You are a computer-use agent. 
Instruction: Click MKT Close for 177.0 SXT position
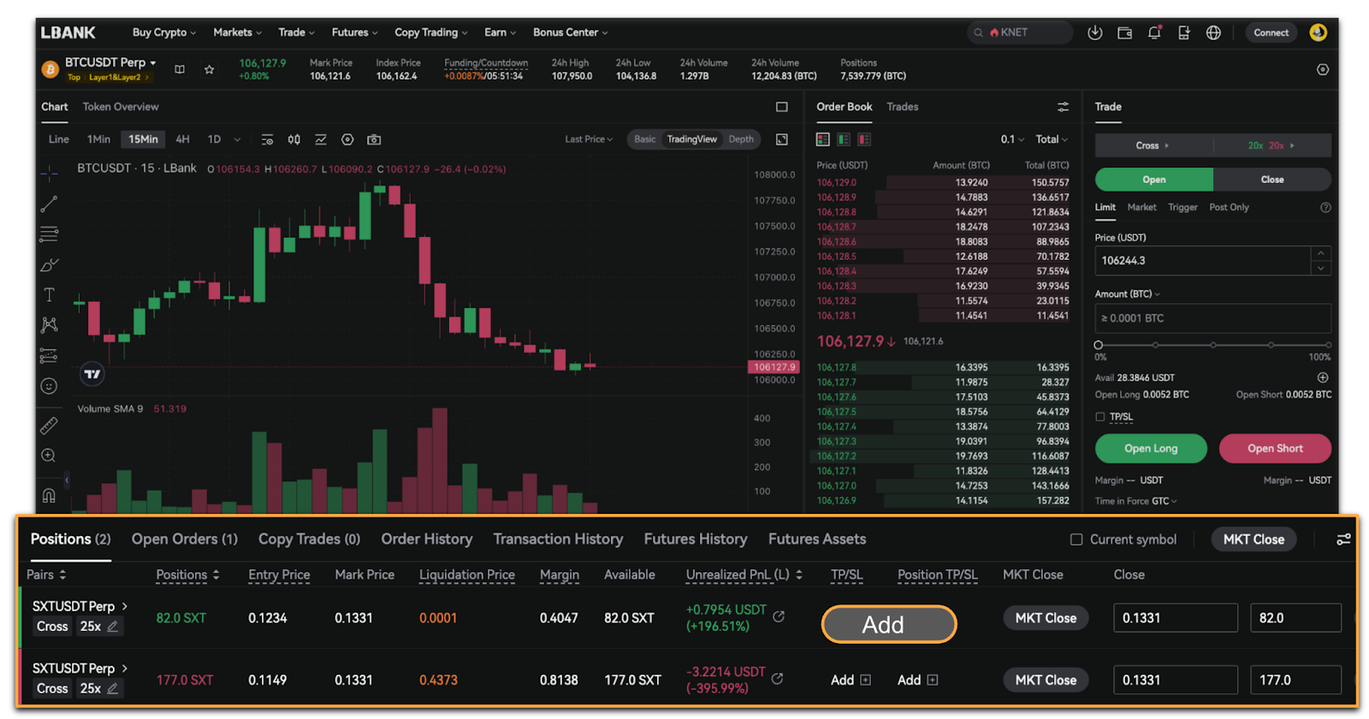click(1046, 681)
